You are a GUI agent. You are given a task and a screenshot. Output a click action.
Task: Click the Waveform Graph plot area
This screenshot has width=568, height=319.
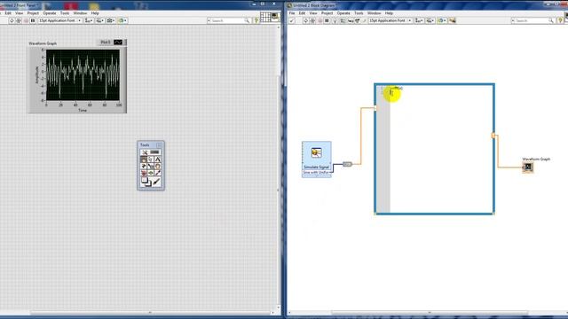click(x=83, y=74)
